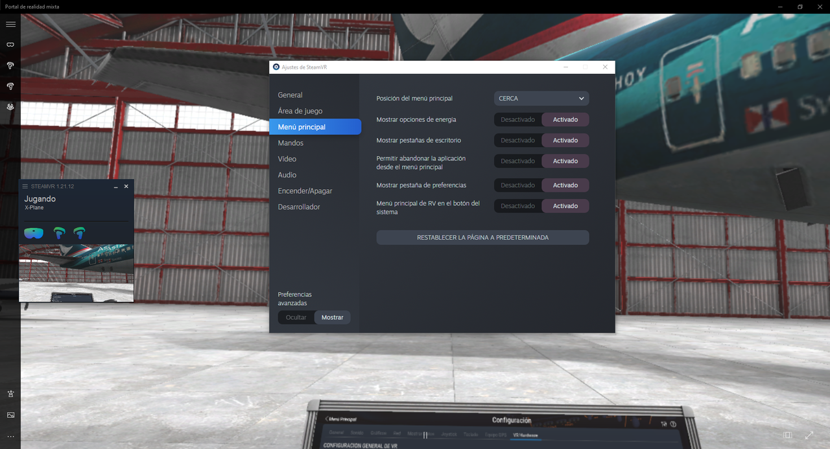
Task: Set Mostrar pestañas de escritorio to Activado
Action: pyautogui.click(x=565, y=140)
